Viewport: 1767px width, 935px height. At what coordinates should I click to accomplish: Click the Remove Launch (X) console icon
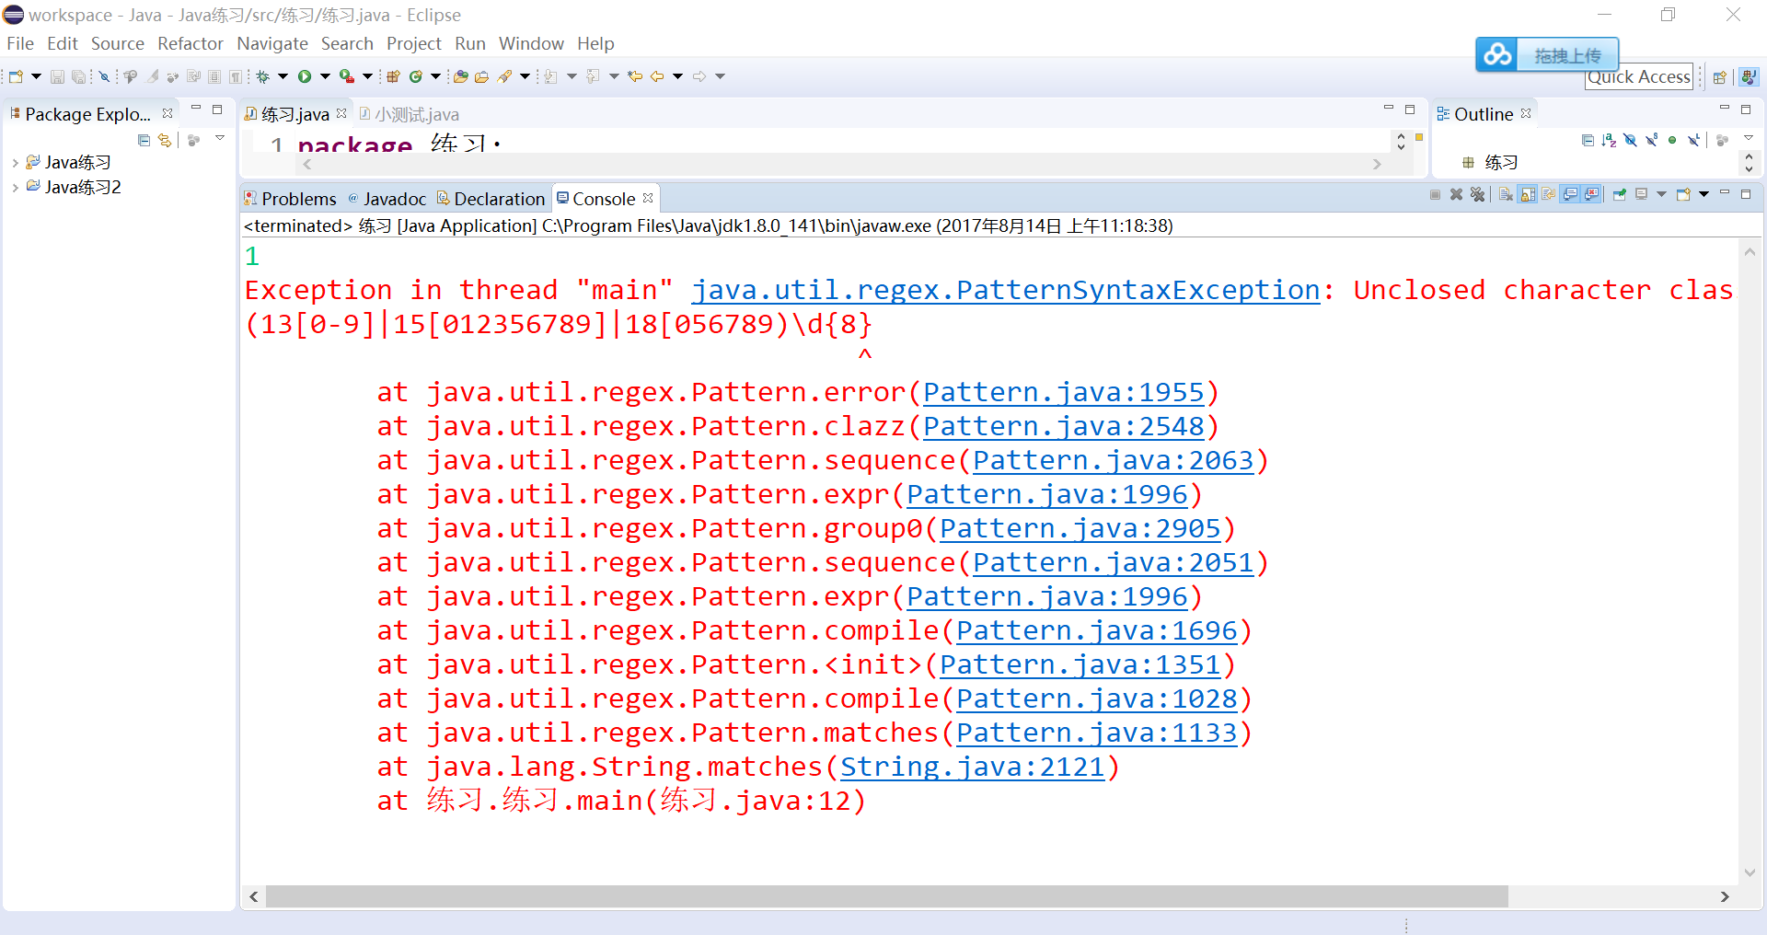point(1456,194)
